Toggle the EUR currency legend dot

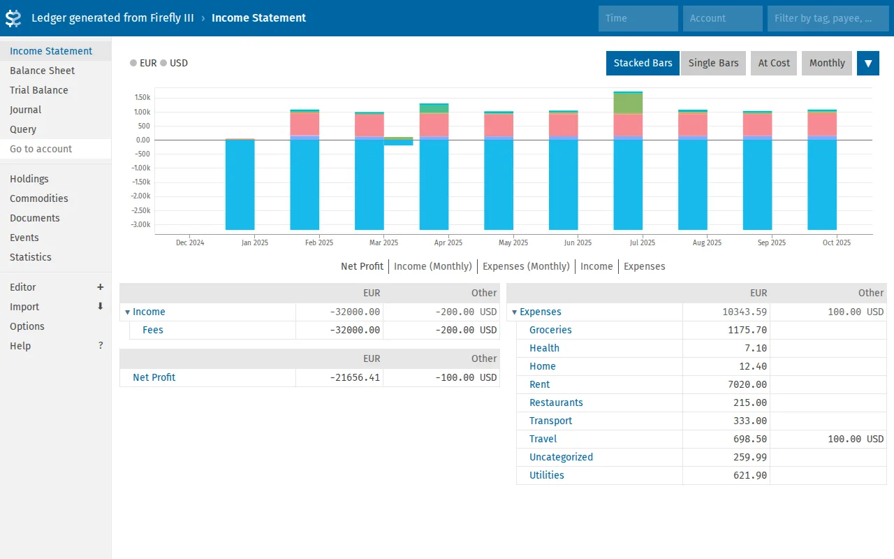(x=133, y=63)
